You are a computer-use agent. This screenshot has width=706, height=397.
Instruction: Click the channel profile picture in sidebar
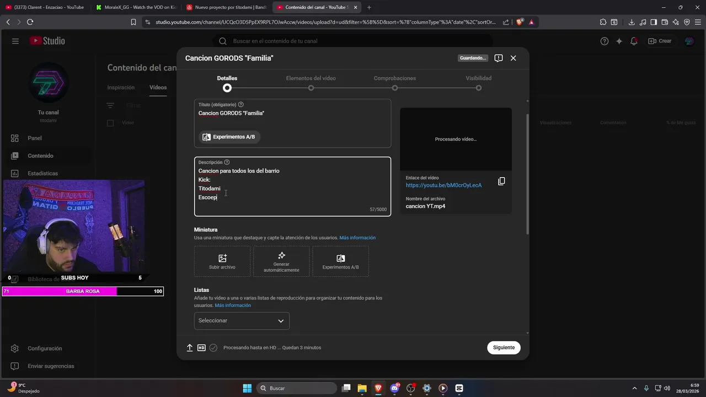coord(48,83)
